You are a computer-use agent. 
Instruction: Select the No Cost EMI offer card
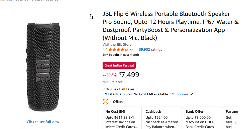(x=122, y=118)
